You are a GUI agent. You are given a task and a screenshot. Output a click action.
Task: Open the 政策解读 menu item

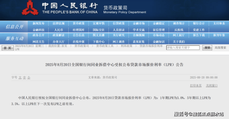coord(58,35)
